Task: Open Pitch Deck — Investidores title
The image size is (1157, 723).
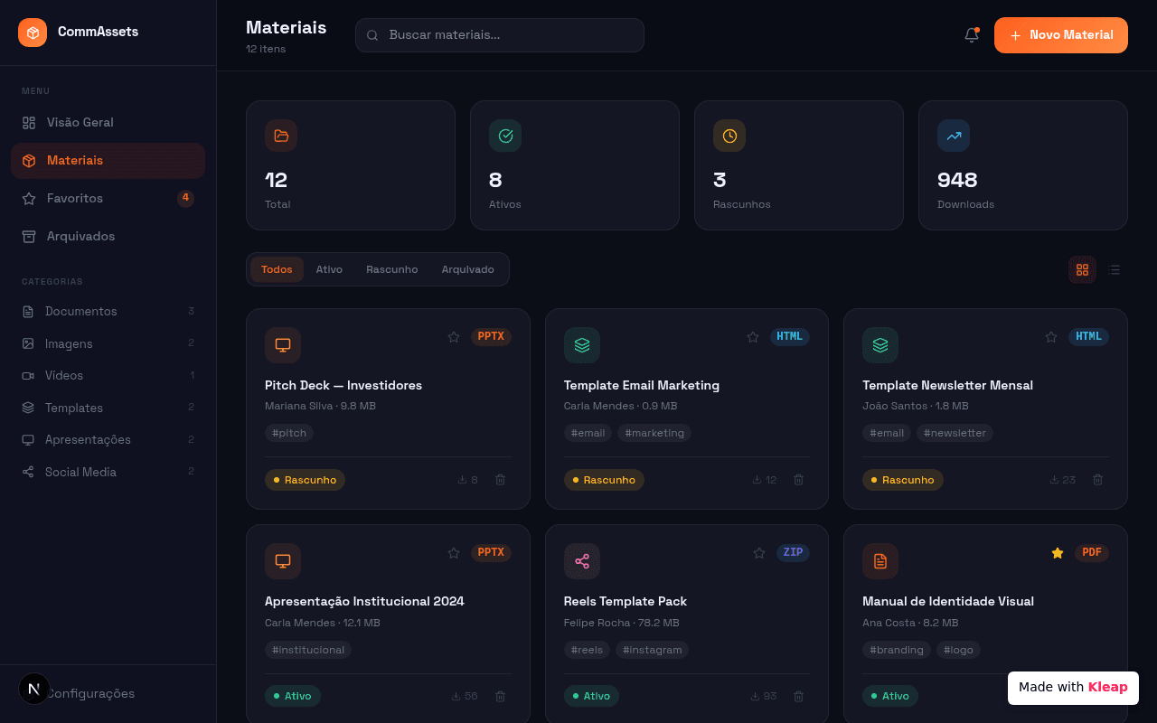Action: point(343,385)
